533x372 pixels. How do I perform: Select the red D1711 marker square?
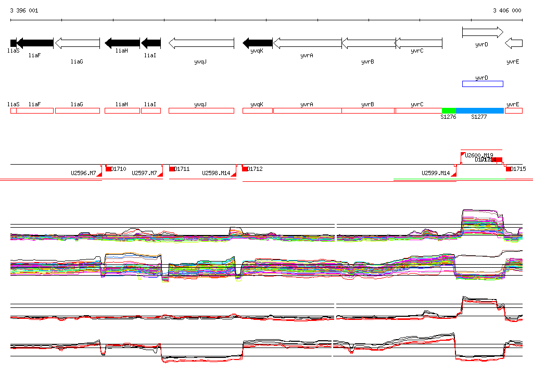pos(172,169)
